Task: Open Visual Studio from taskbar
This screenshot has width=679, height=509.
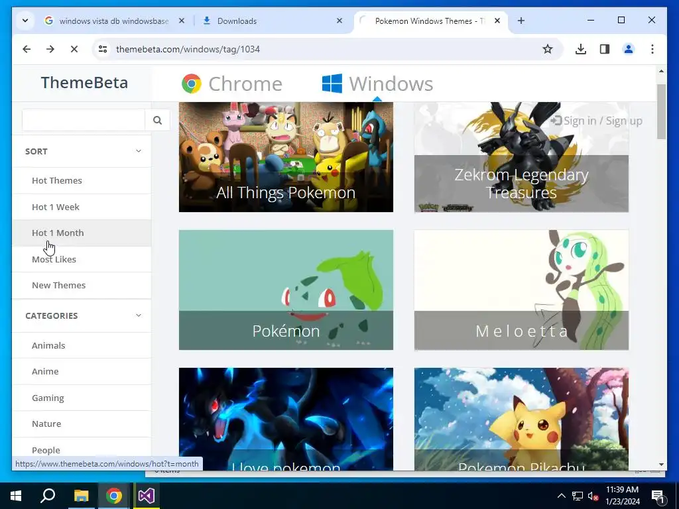Action: 147,496
